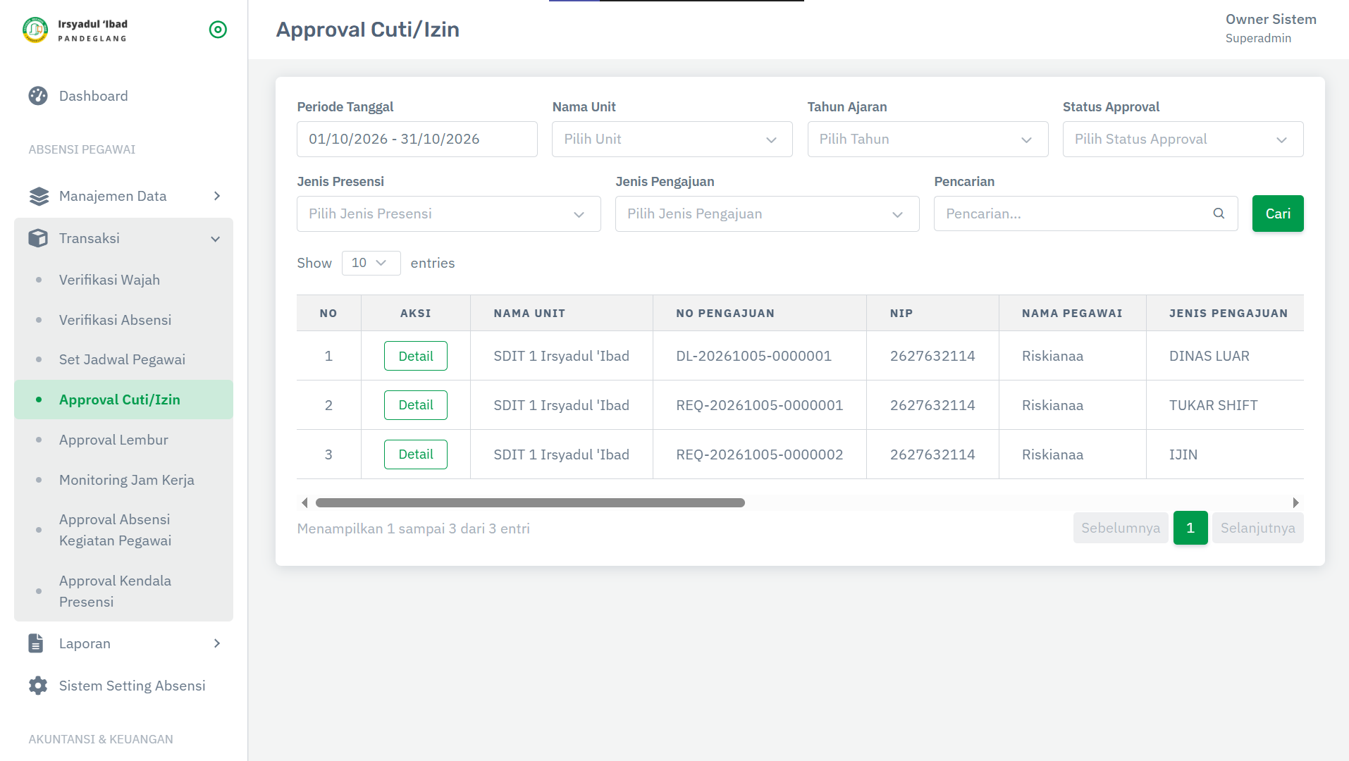Open the Pilih Status Approval dropdown
Image resolution: width=1349 pixels, height=761 pixels.
click(x=1183, y=139)
